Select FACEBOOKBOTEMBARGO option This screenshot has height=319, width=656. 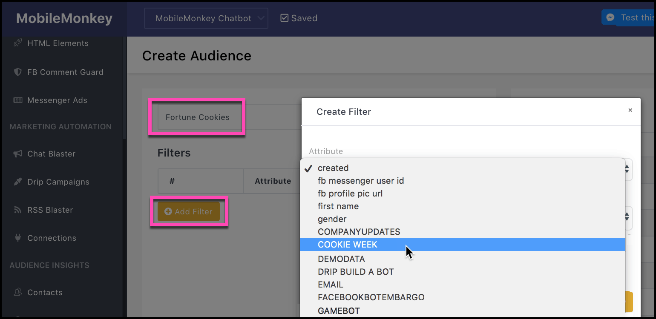coord(463,297)
